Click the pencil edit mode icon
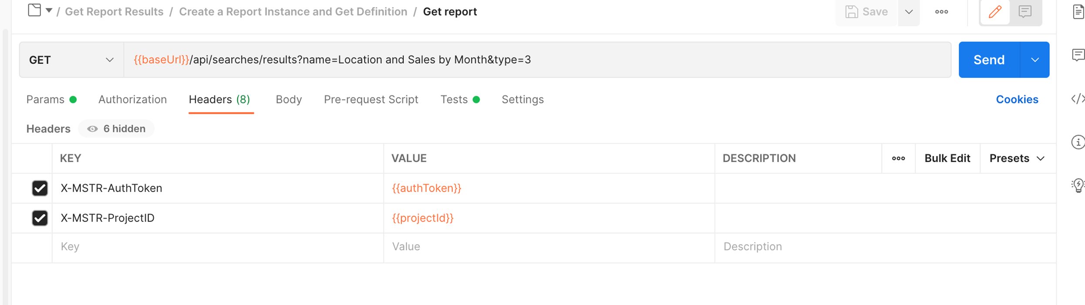Image resolution: width=1085 pixels, height=305 pixels. point(995,12)
